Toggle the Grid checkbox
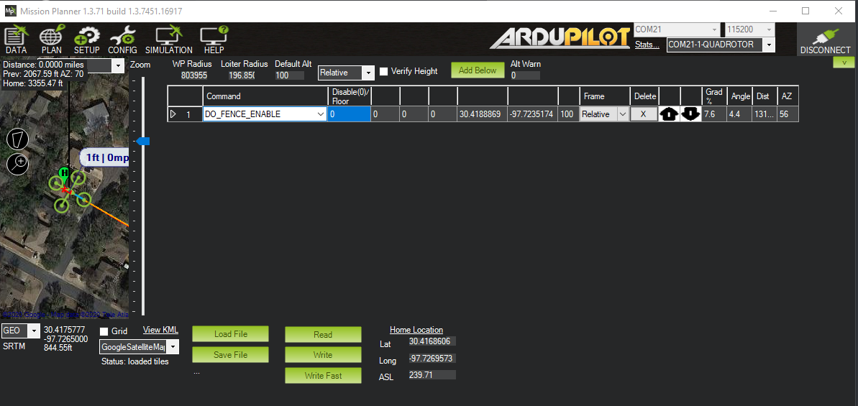 (x=104, y=332)
